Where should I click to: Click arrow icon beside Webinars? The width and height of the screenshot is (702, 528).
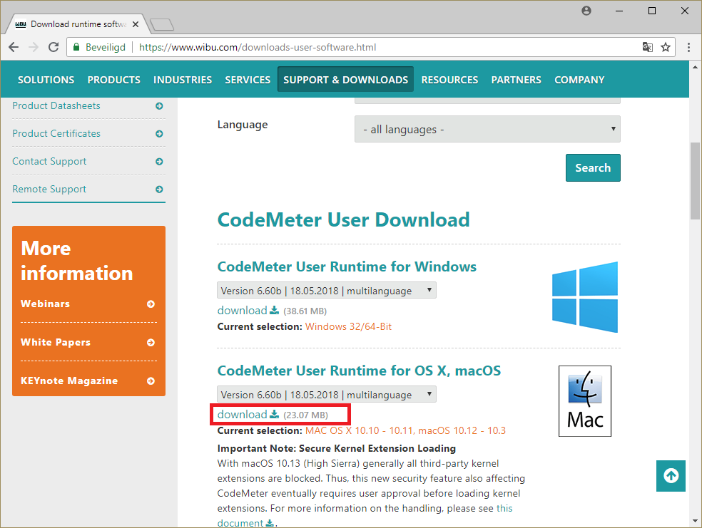tap(151, 304)
